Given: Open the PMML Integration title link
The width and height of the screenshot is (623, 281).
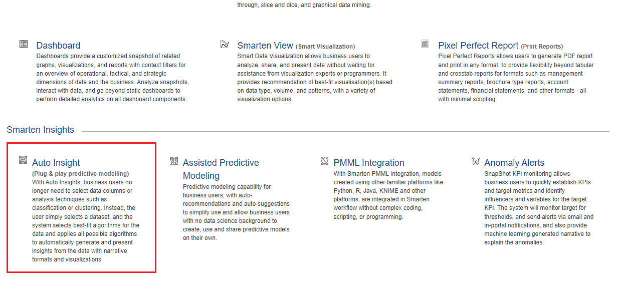Looking at the screenshot, I should tap(369, 163).
